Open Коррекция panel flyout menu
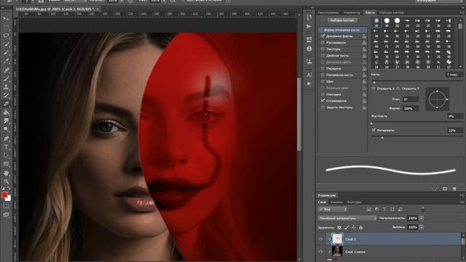 coord(462,195)
